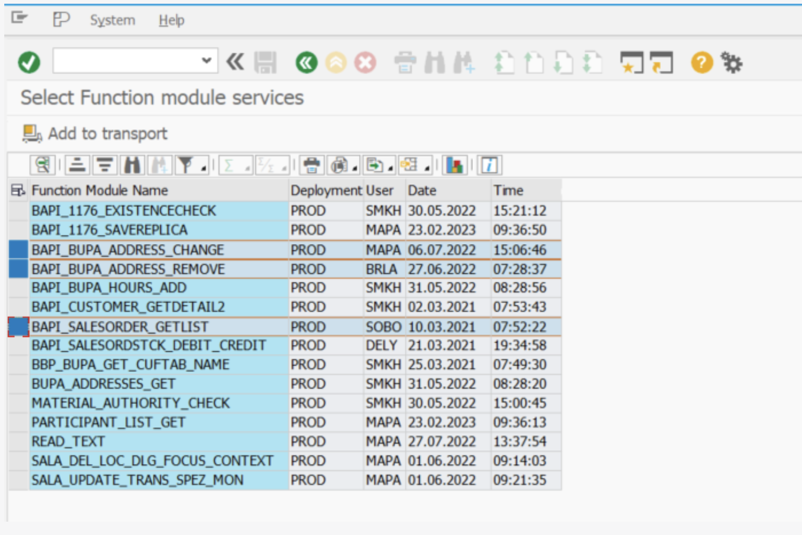This screenshot has height=535, width=802.
Task: Open Help via the question mark icon
Action: coord(701,62)
